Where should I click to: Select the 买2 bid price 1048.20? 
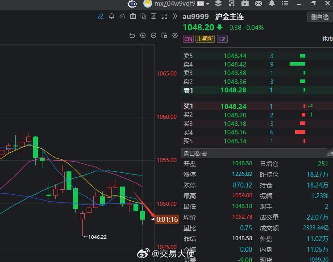pos(235,115)
